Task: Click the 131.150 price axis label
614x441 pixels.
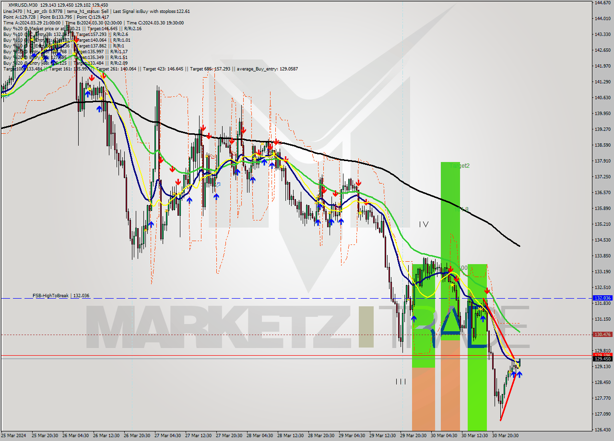Action: (602, 319)
